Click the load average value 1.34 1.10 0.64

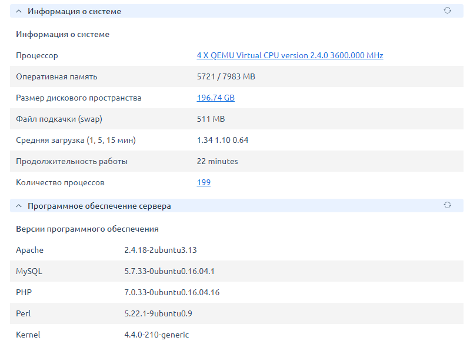(222, 140)
